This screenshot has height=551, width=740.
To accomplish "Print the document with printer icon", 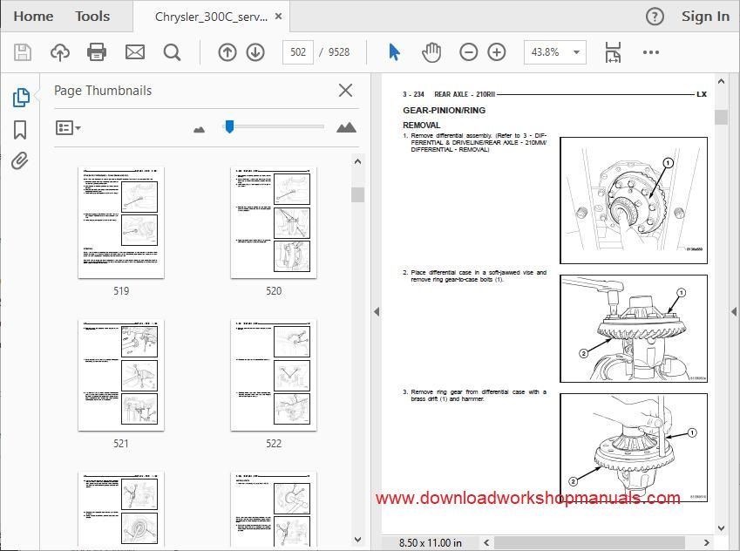I will (97, 52).
